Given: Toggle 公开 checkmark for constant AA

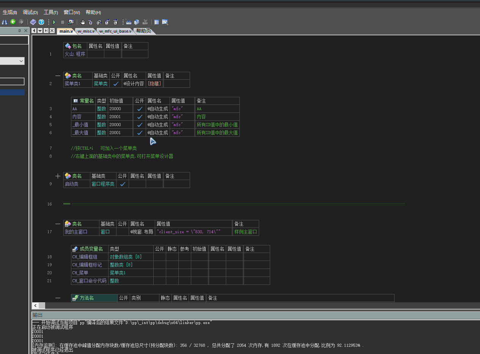Looking at the screenshot, I should coord(140,109).
